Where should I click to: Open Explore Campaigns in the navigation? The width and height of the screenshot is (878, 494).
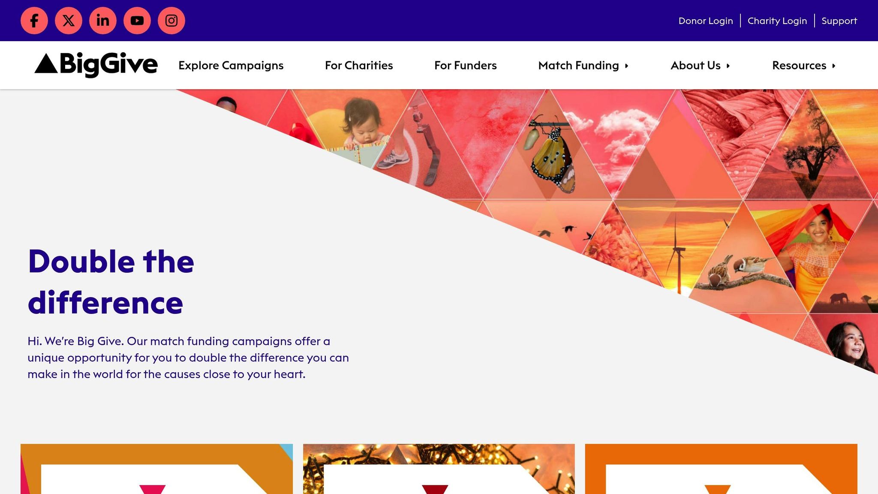231,65
